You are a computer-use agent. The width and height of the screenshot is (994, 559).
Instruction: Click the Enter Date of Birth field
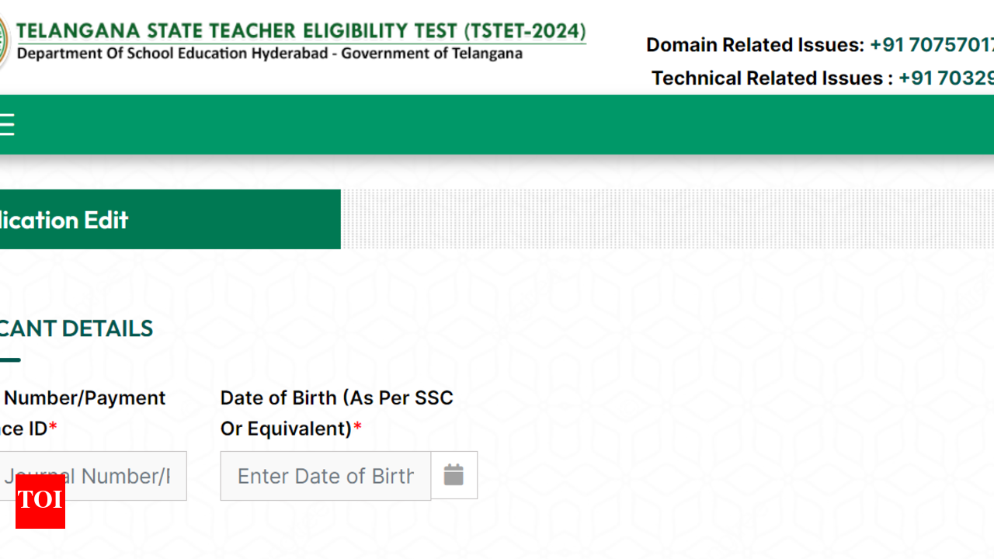[325, 476]
